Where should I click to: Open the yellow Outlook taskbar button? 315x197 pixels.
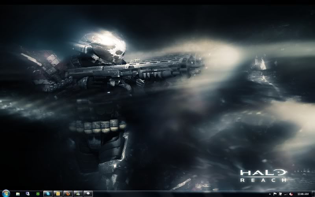click(x=58, y=194)
